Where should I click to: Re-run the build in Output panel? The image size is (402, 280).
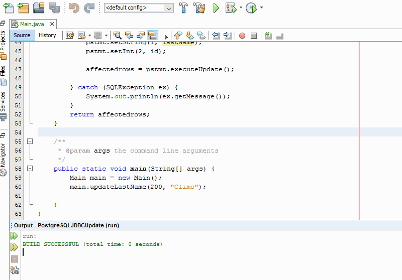pyautogui.click(x=15, y=236)
